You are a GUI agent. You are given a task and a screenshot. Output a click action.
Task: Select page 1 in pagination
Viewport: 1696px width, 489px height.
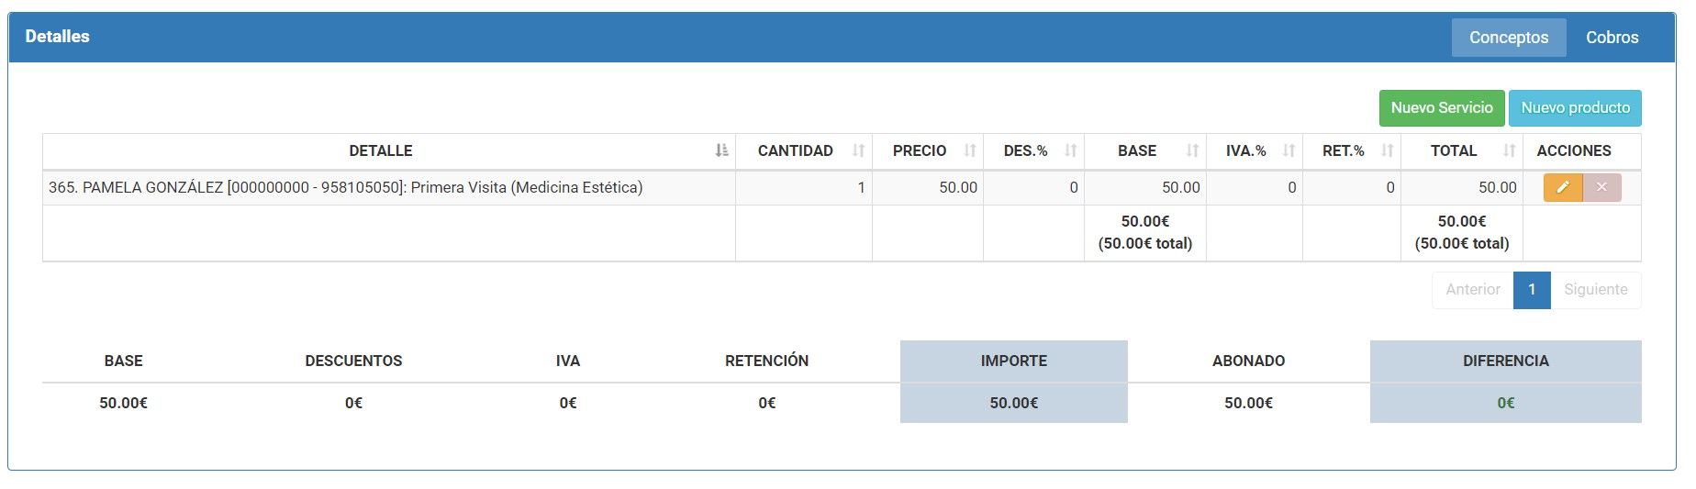(x=1532, y=290)
